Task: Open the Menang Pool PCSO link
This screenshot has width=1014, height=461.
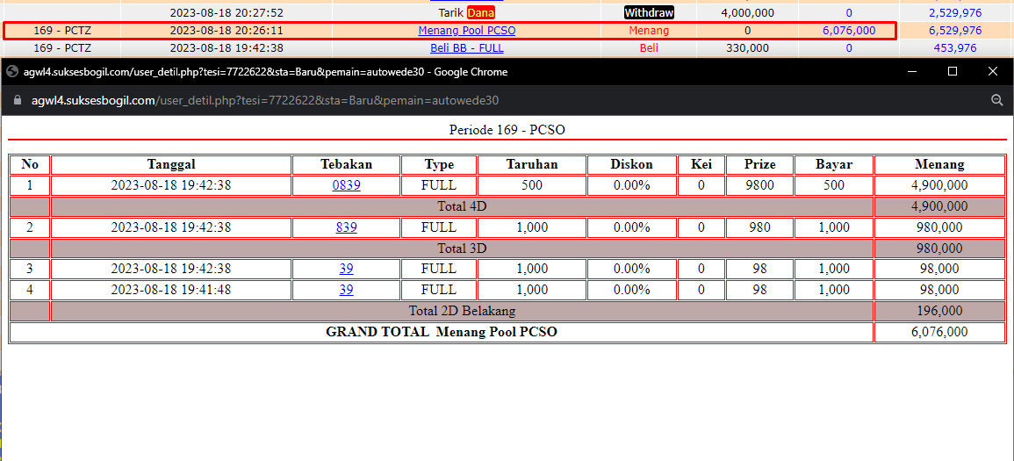Action: click(x=467, y=31)
